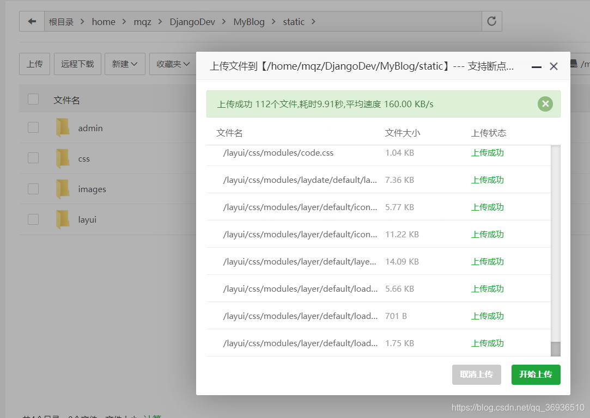Click the upload dialog title text
This screenshot has height=418, width=590.
[362, 66]
